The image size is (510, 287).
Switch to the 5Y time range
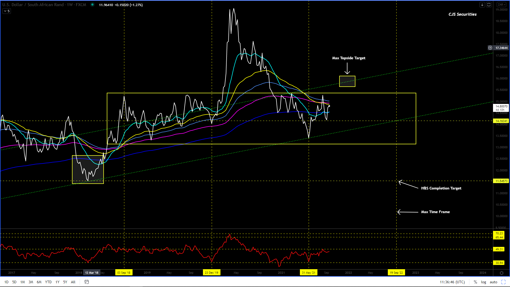tap(65, 282)
